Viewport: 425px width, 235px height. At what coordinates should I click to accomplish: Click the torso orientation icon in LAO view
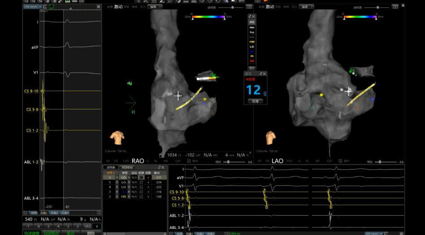(270, 138)
